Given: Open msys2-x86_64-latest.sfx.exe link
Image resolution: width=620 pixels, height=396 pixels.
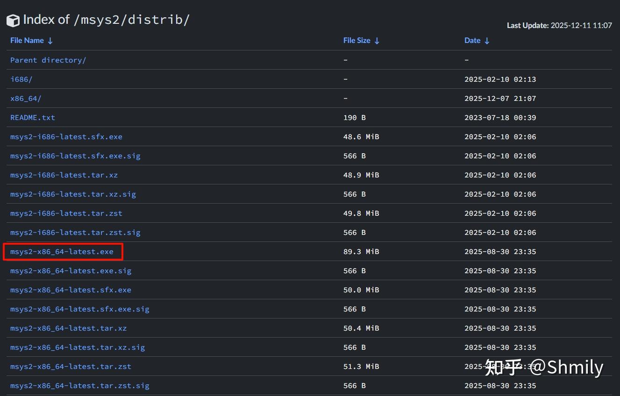Looking at the screenshot, I should (x=71, y=290).
